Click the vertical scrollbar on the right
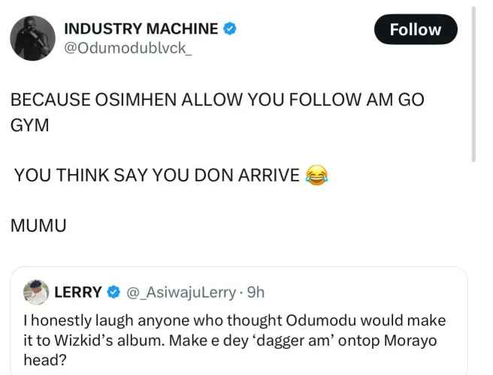 pyautogui.click(x=473, y=84)
